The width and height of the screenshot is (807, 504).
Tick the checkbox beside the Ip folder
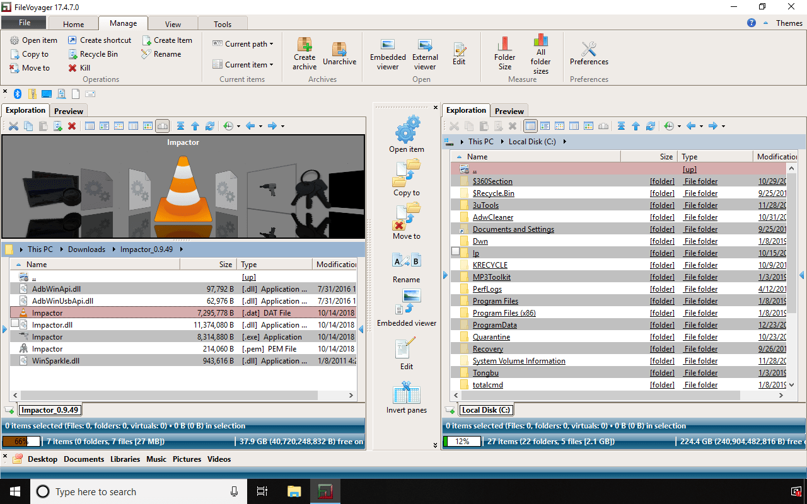coord(456,253)
